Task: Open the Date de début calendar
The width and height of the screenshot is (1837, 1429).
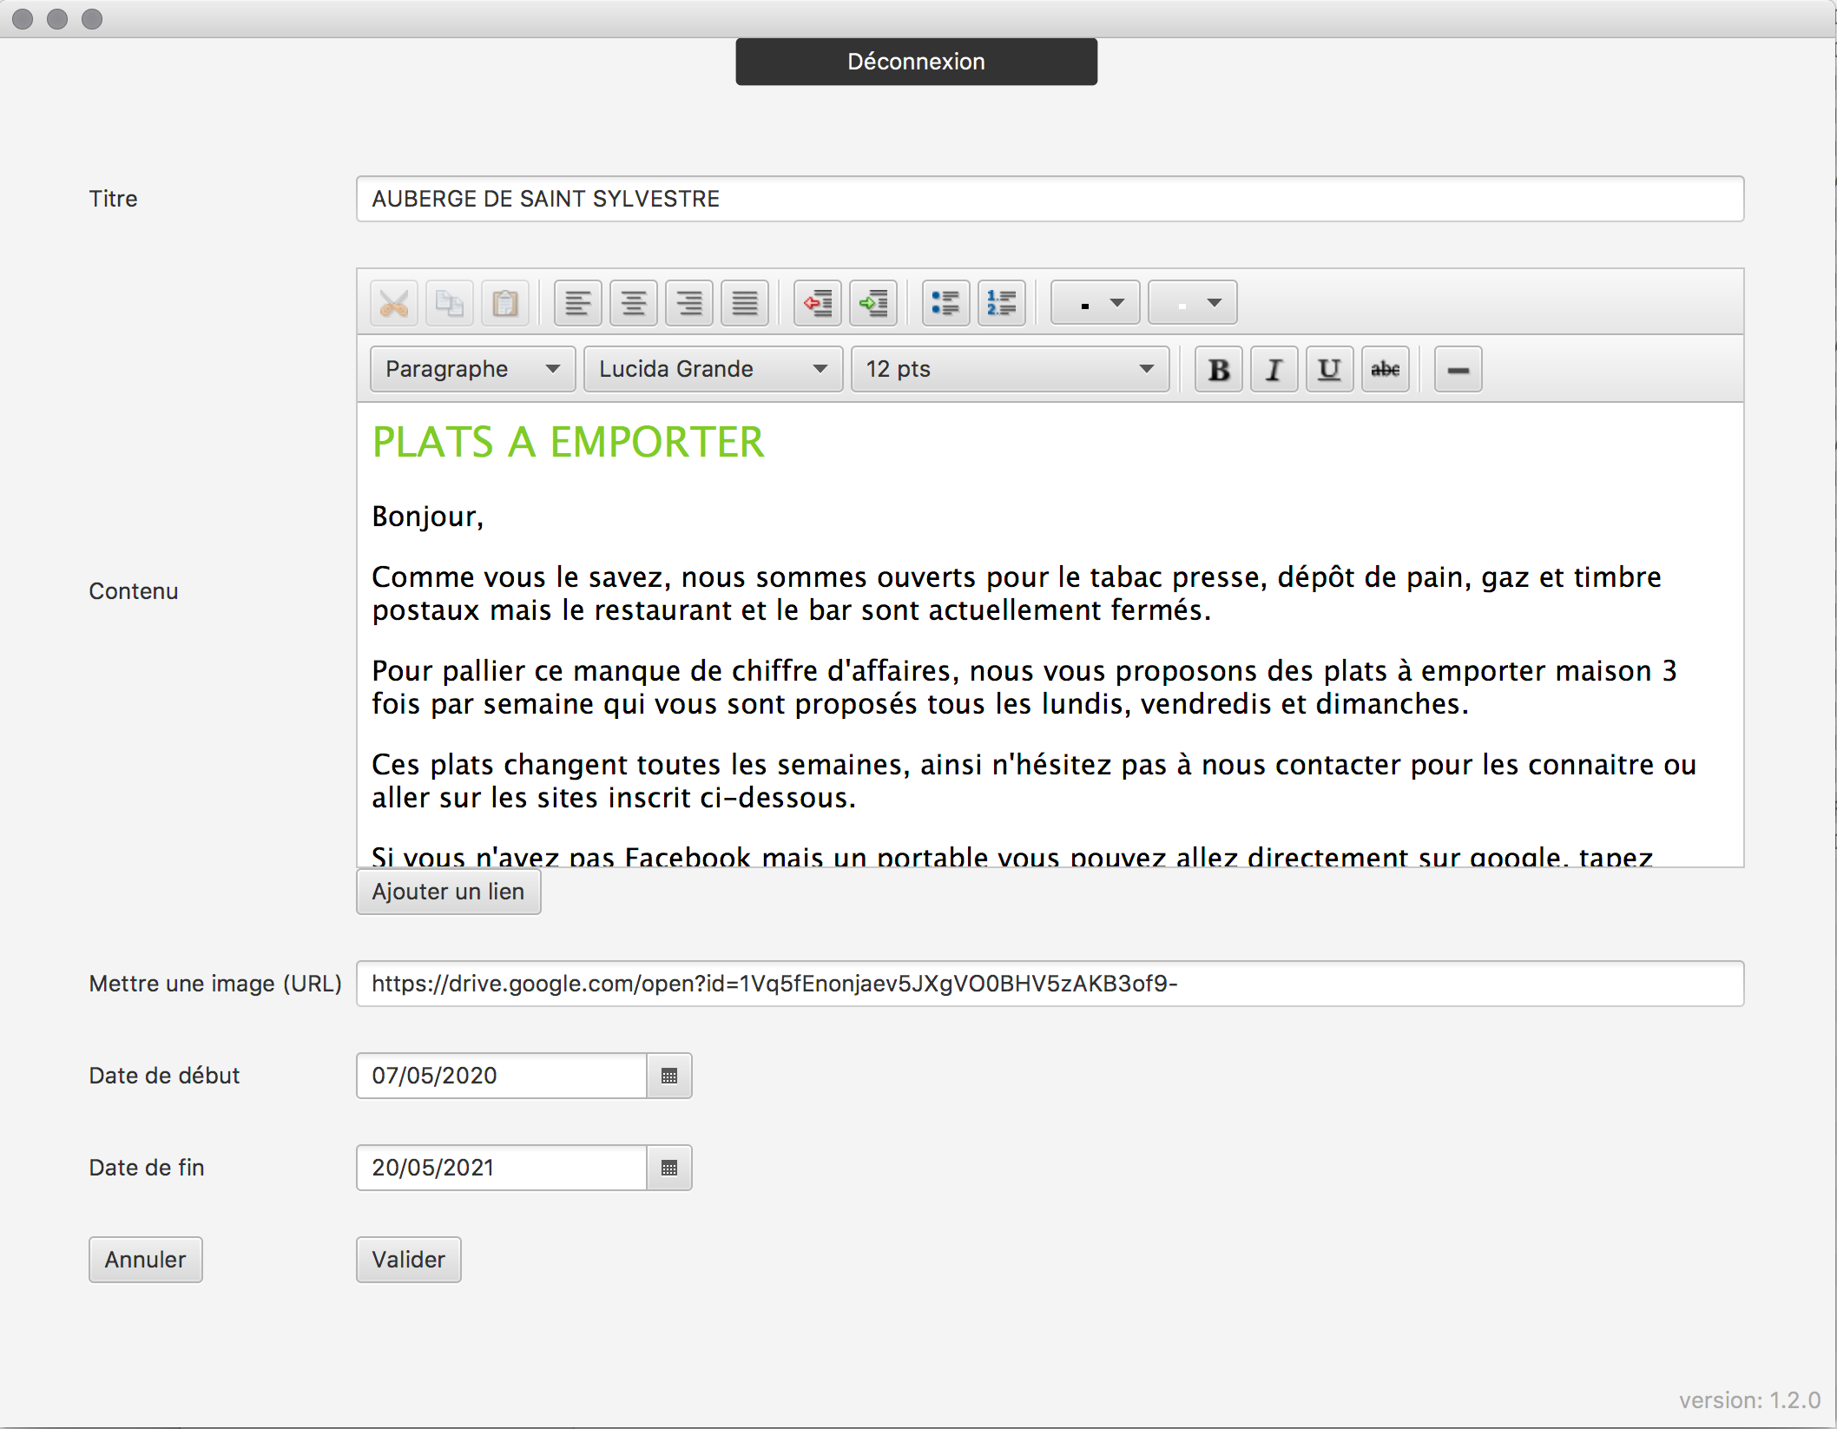Action: 668,1077
